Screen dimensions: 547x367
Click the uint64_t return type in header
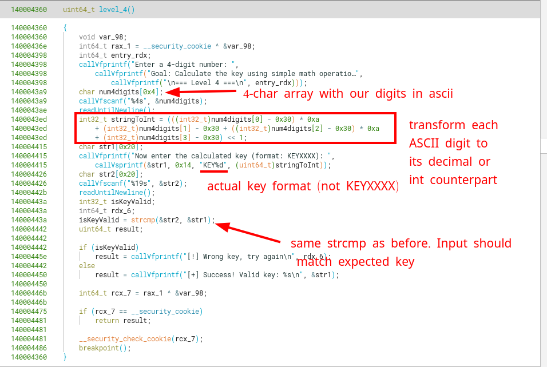pyautogui.click(x=80, y=10)
